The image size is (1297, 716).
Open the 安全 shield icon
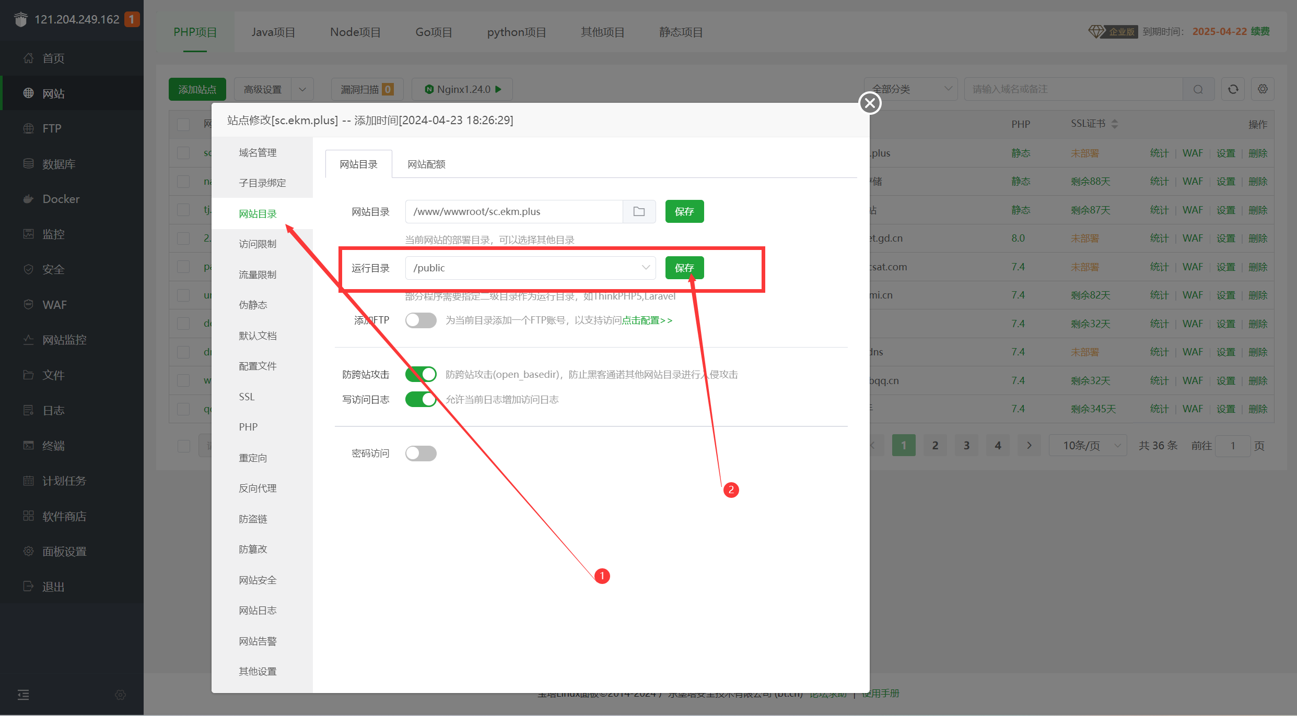28,269
